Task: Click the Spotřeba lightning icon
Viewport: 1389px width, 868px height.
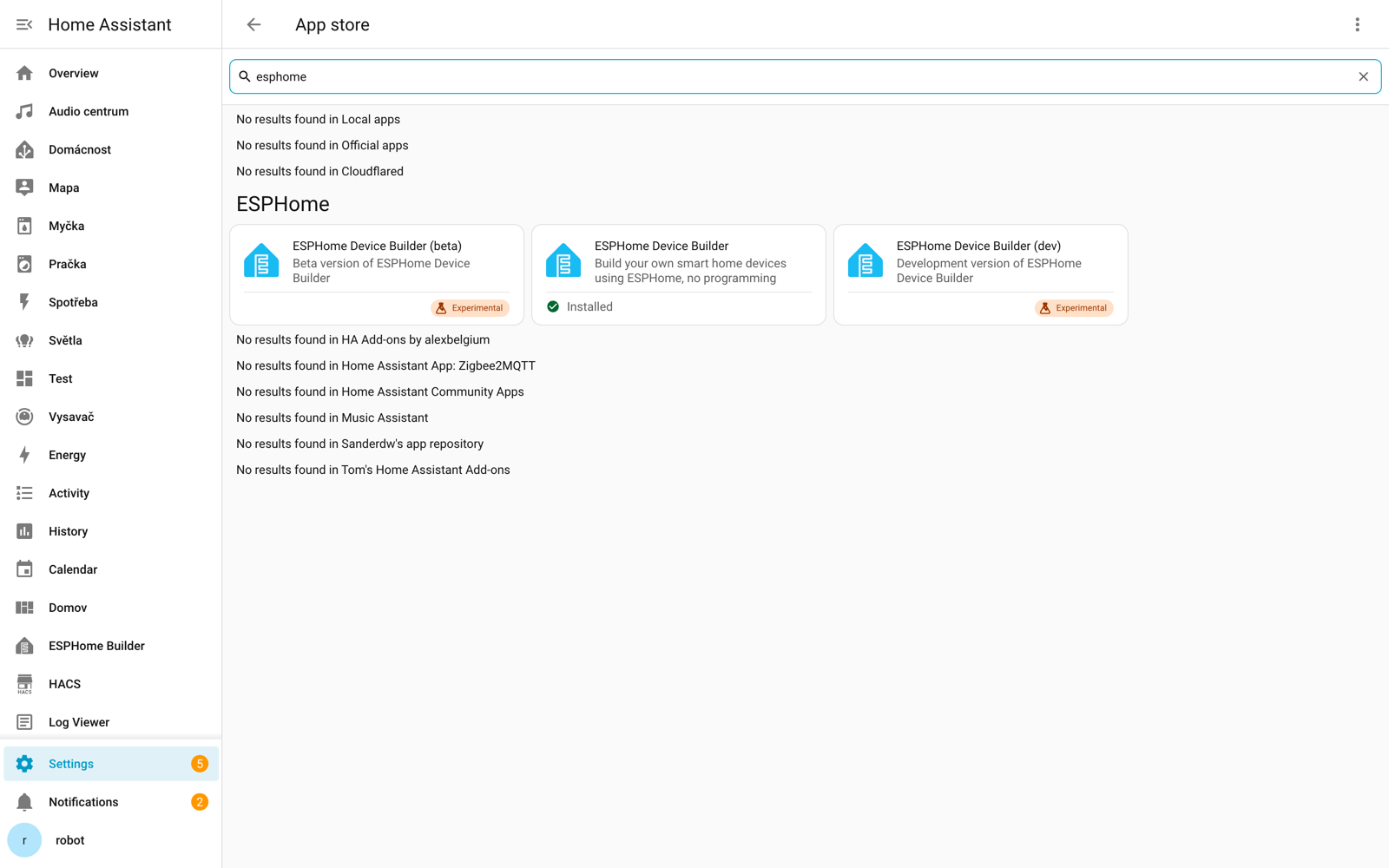Action: [x=24, y=302]
